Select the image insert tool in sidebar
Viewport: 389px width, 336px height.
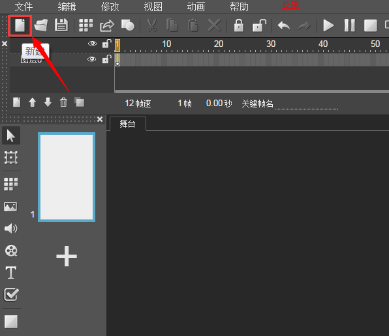click(10, 206)
